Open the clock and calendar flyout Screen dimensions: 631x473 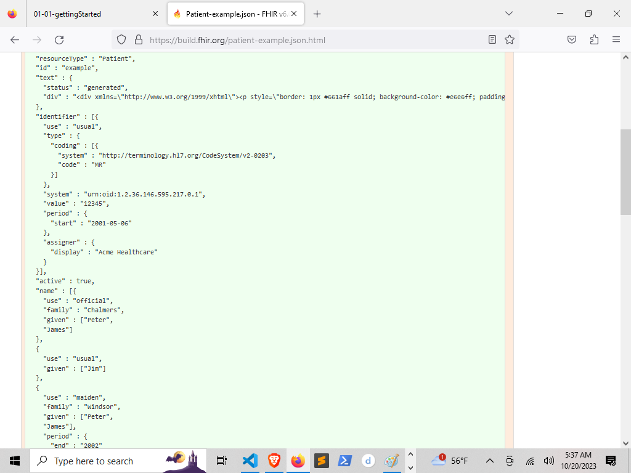(x=579, y=461)
